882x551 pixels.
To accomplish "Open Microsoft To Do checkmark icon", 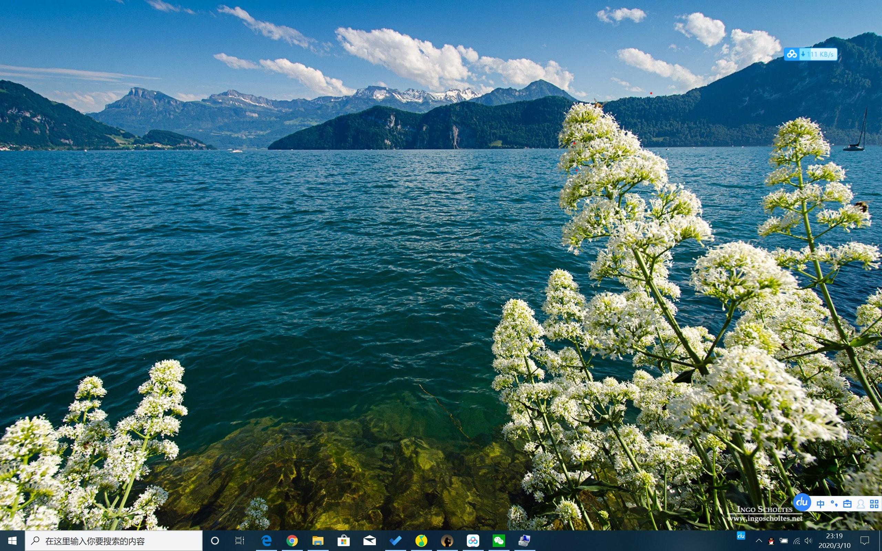I will (395, 541).
